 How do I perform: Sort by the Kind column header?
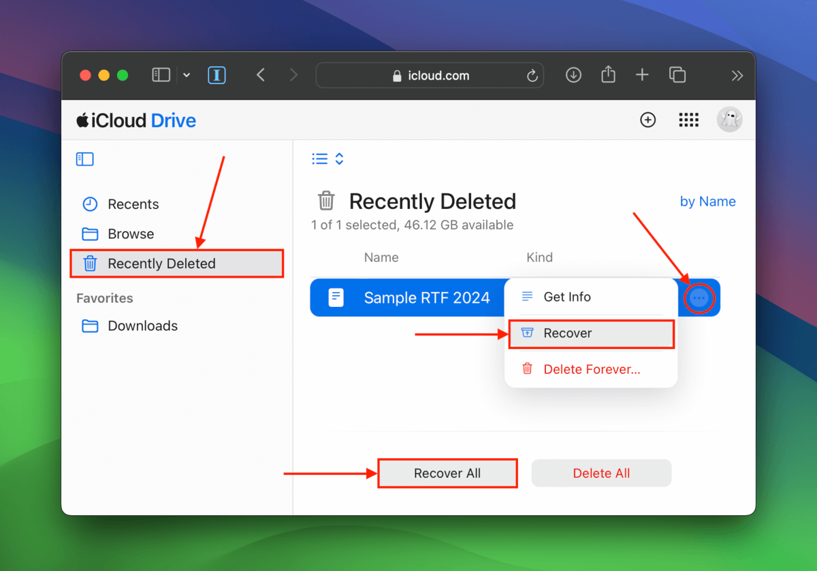coord(540,257)
